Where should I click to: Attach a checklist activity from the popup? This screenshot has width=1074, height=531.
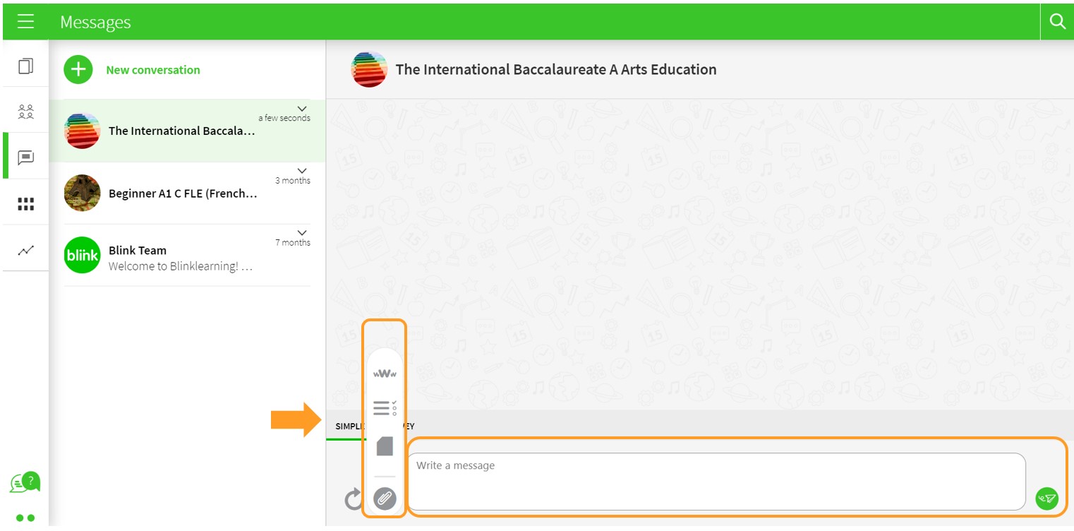[385, 408]
